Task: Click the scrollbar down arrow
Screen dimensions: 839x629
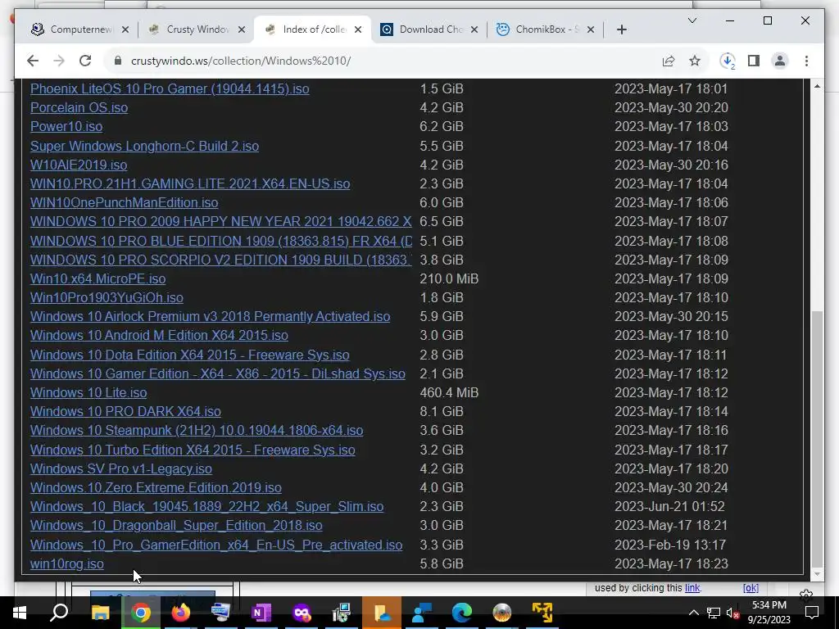Action: pos(817,574)
